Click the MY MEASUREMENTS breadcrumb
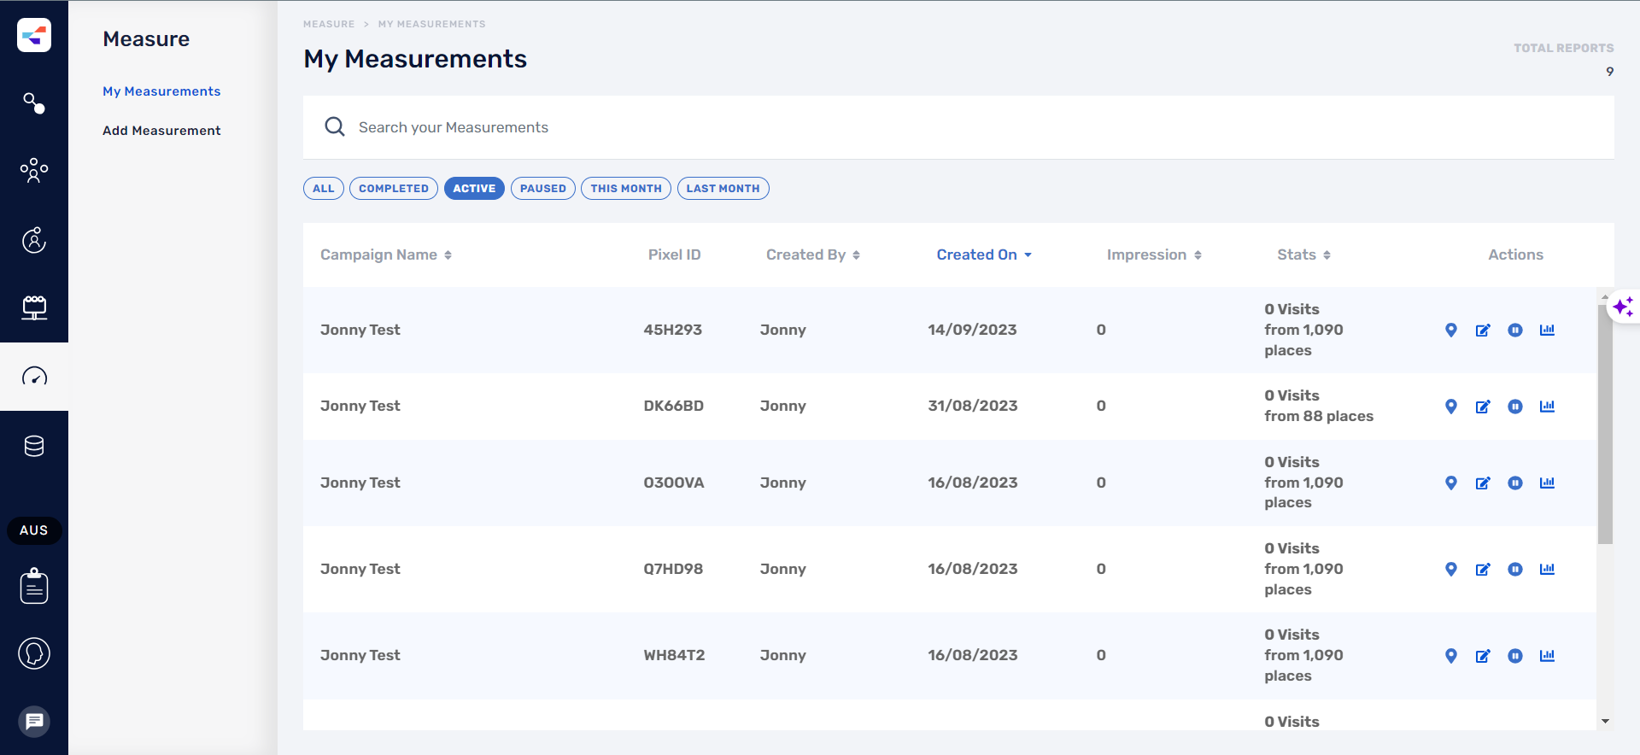The image size is (1640, 755). [x=432, y=24]
